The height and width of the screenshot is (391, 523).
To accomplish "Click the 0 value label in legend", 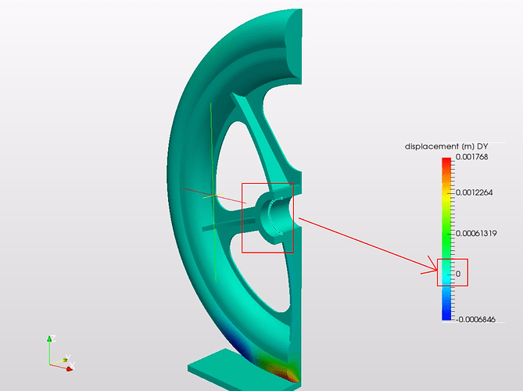I will coord(458,274).
